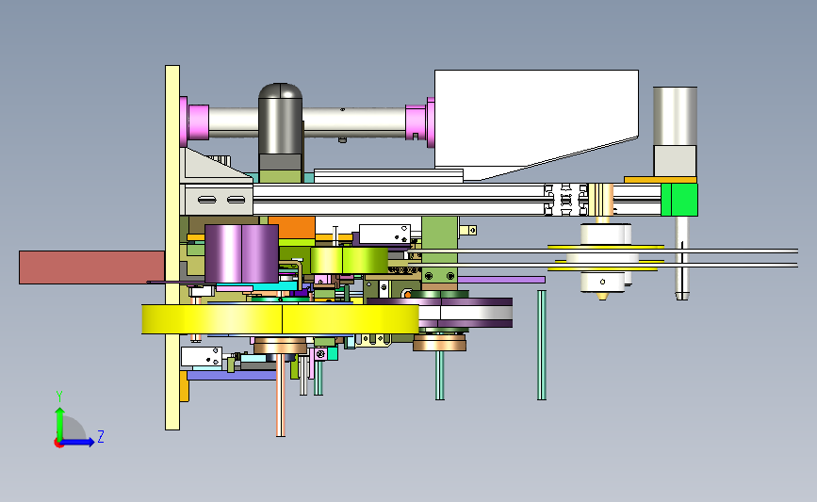
Task: Select the lilac horizontal bar
Action: click(501, 280)
